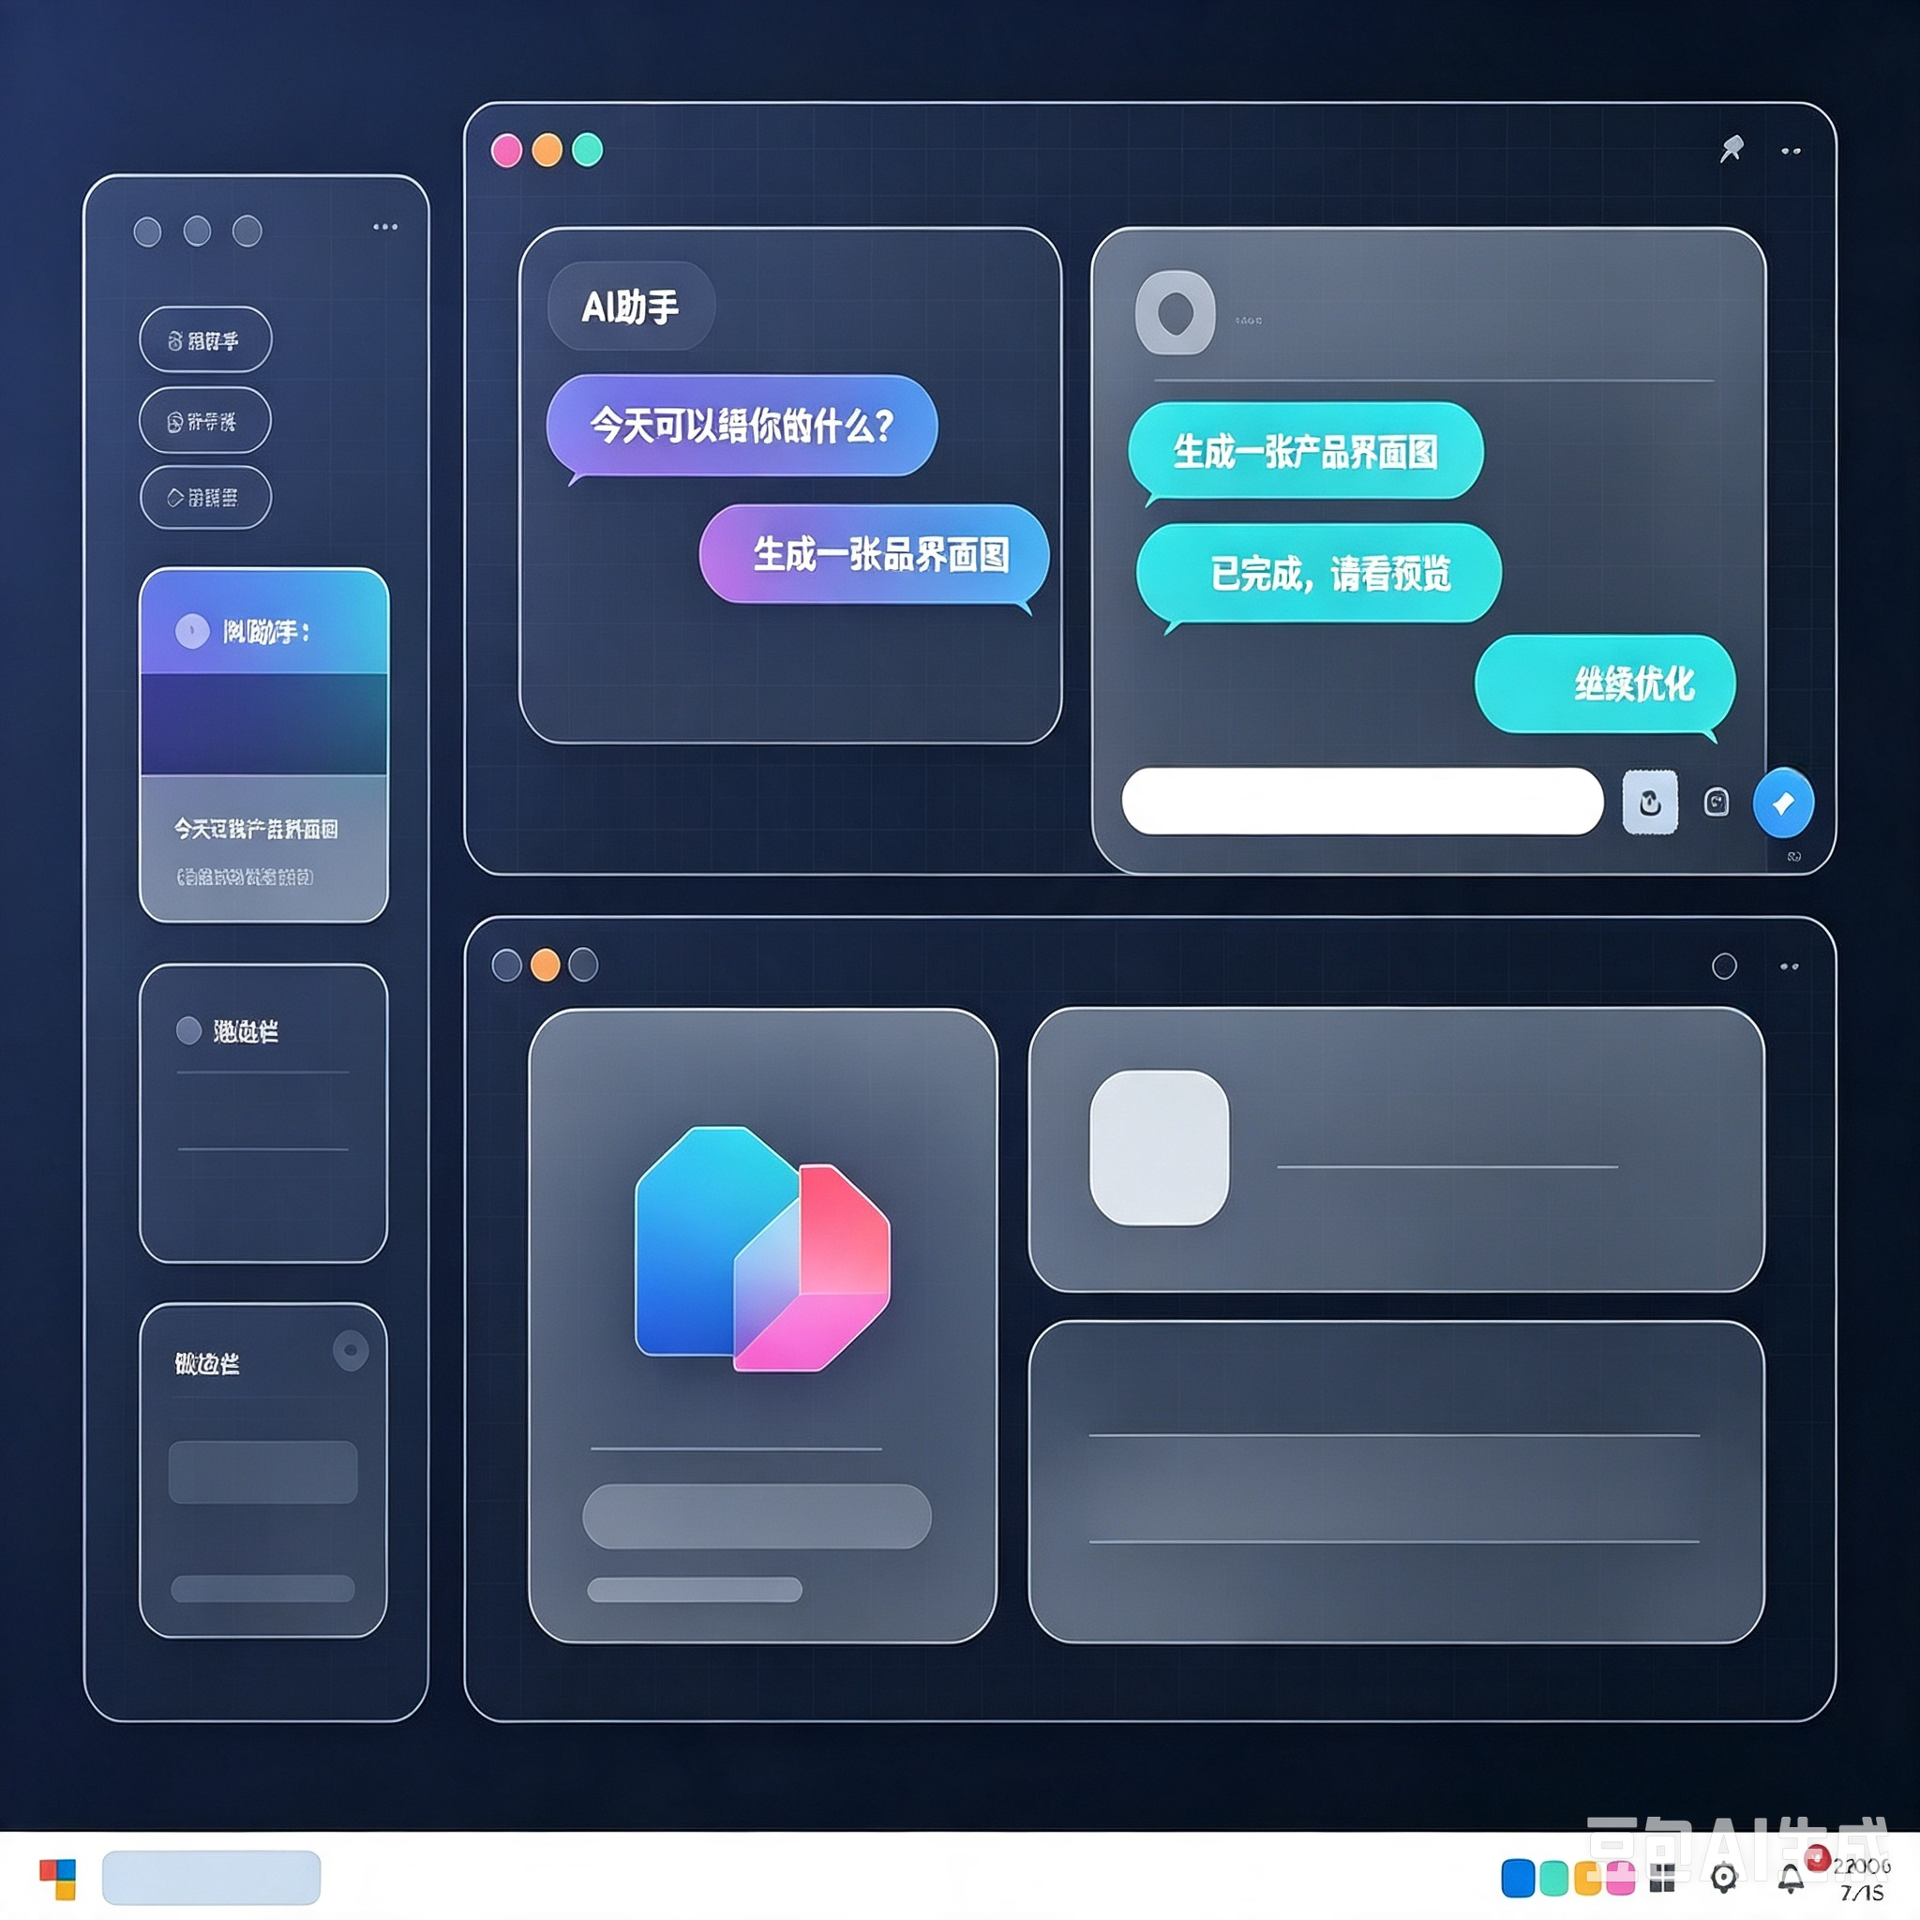Select the AI助手 label pill
1920x1920 pixels.
631,306
